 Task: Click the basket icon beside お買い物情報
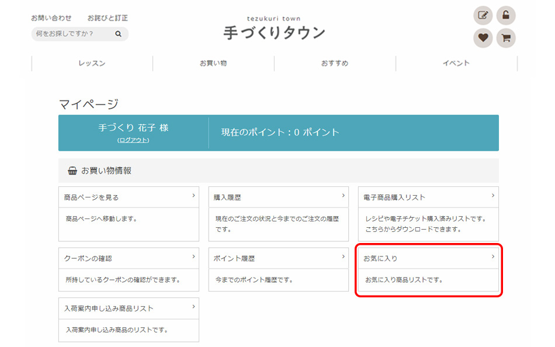click(72, 171)
